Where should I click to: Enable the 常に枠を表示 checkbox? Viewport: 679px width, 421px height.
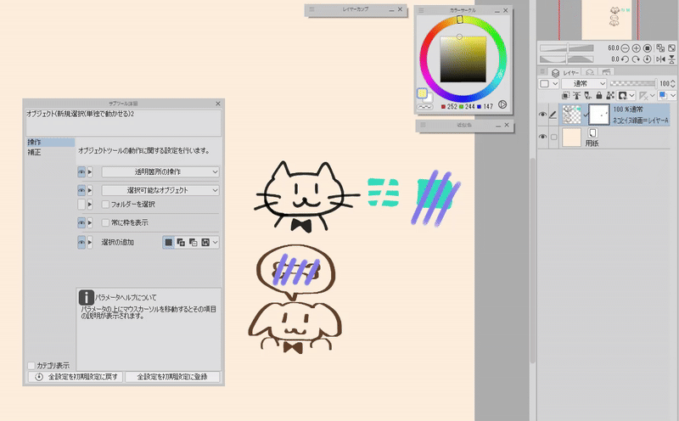point(105,222)
